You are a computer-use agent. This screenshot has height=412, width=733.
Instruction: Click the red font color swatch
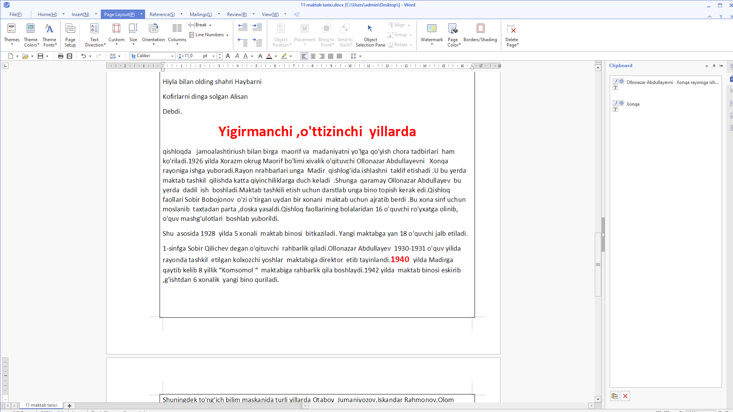269,56
